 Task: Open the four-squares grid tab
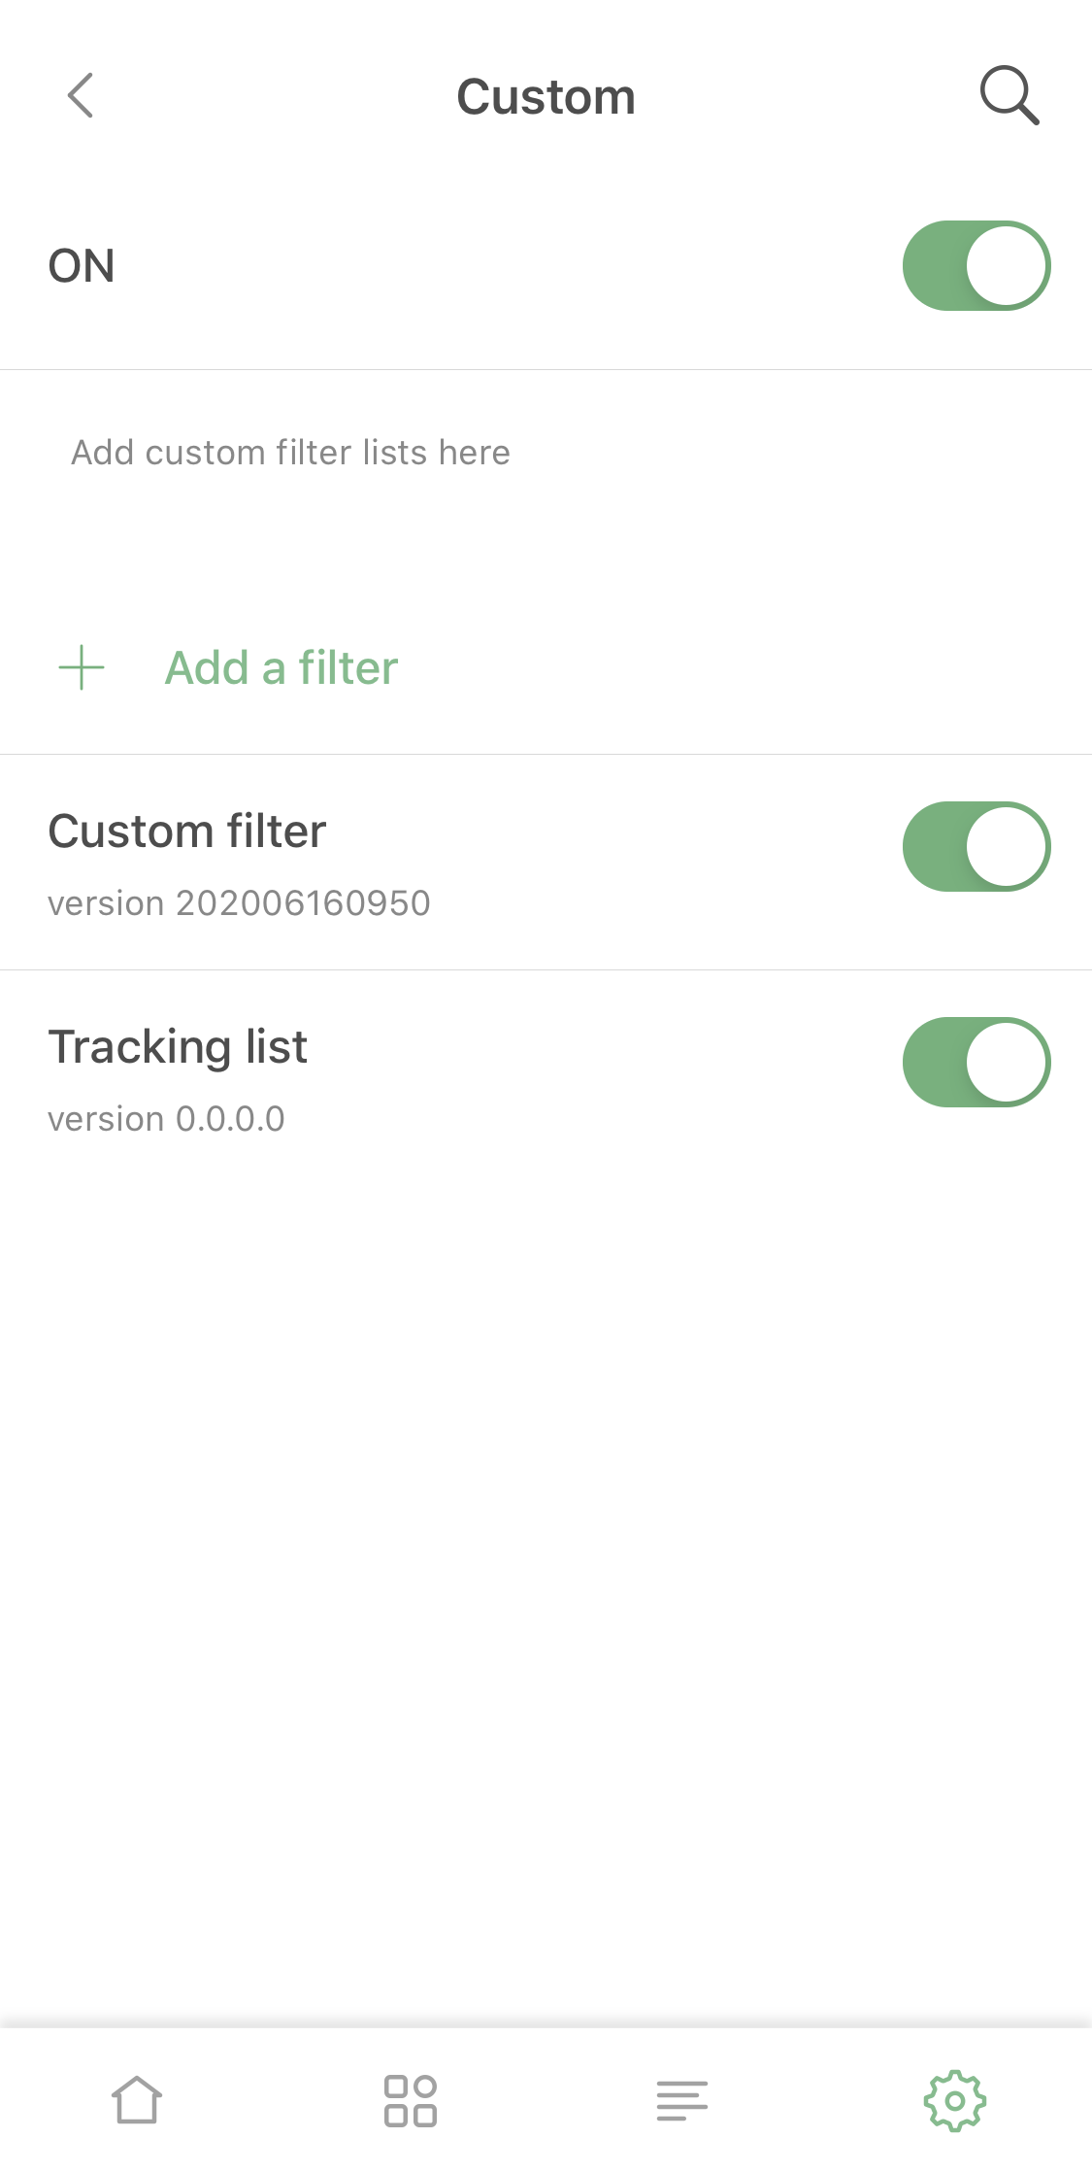pyautogui.click(x=410, y=2100)
